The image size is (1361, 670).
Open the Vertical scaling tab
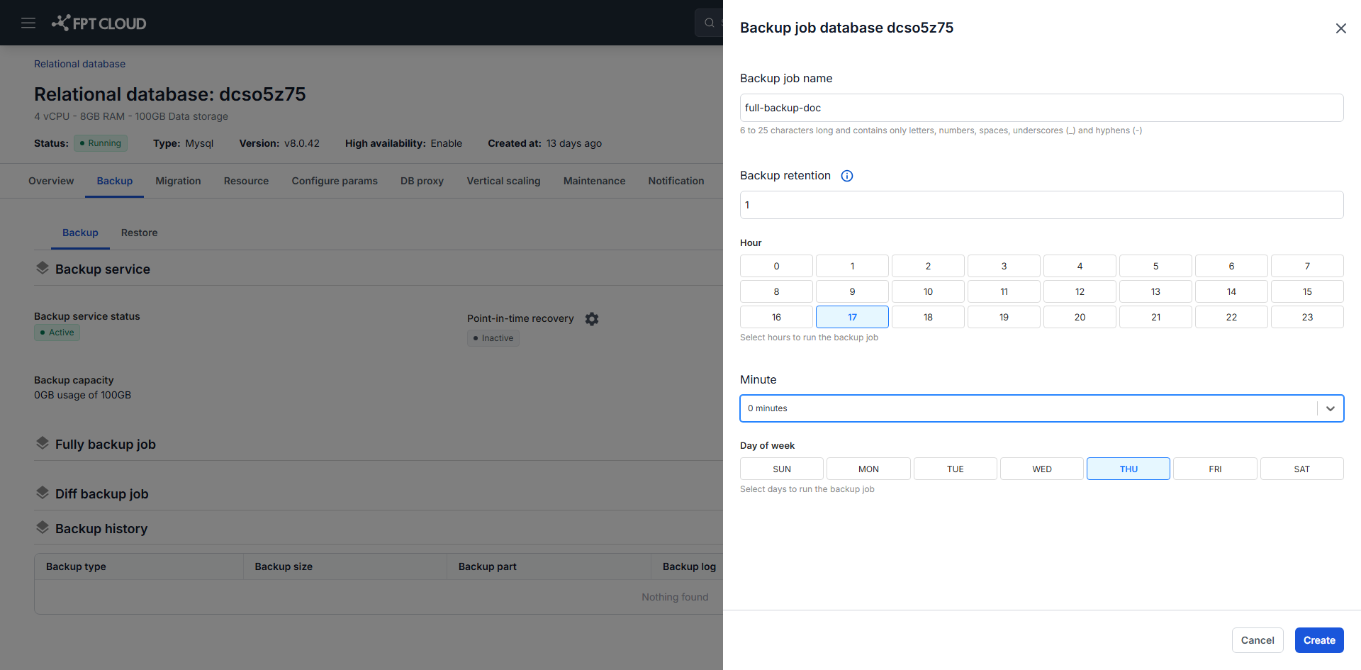click(x=503, y=181)
